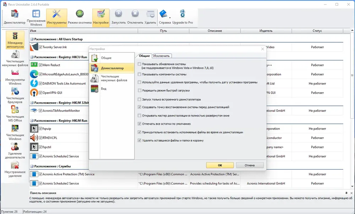
Task: Open Неустранимое удаление sidebar tool
Action: [15, 169]
